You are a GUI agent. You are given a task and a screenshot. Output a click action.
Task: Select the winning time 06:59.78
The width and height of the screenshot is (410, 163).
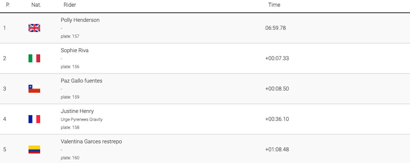pyautogui.click(x=275, y=28)
